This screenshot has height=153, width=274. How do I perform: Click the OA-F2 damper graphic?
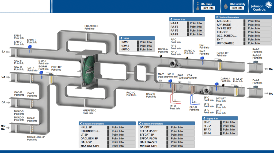(32, 104)
